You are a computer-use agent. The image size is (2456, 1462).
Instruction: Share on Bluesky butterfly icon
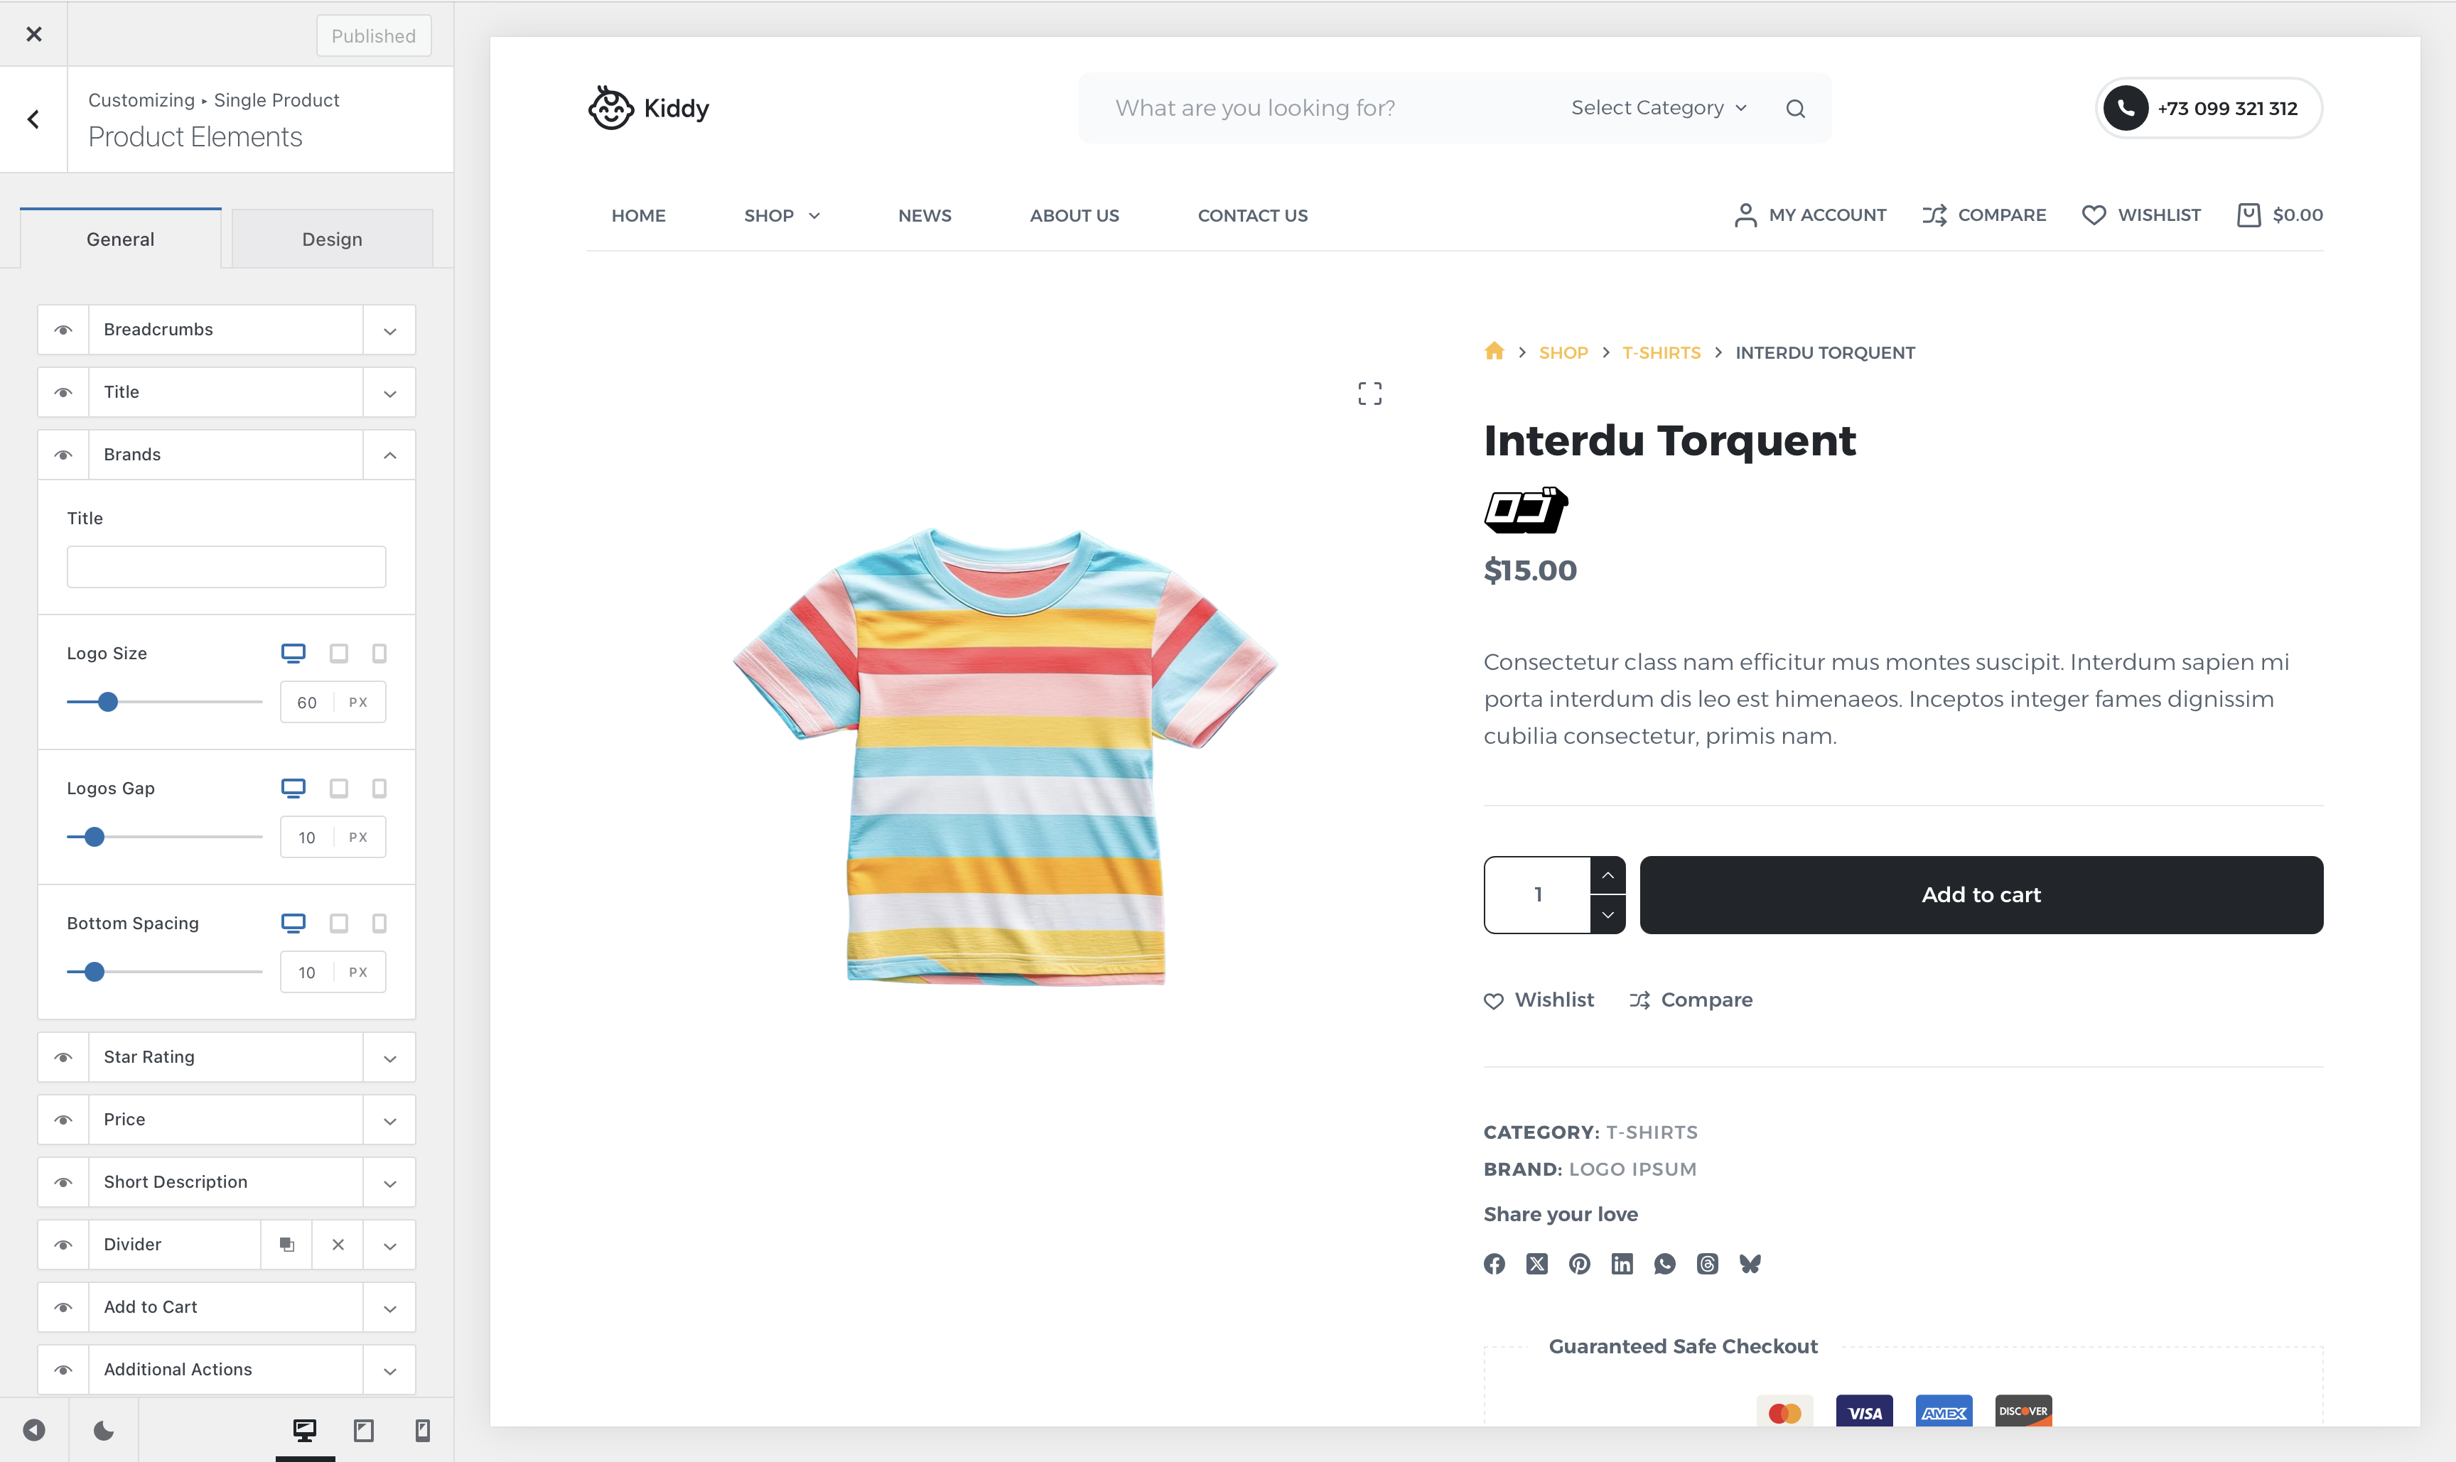(1750, 1264)
